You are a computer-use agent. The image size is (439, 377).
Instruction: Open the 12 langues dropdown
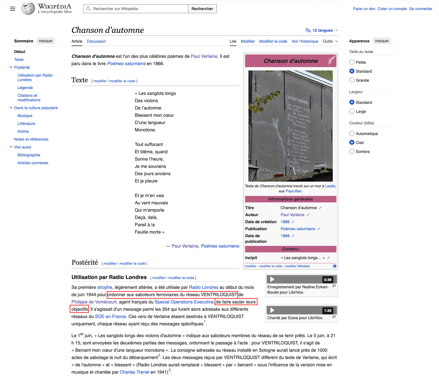click(322, 30)
